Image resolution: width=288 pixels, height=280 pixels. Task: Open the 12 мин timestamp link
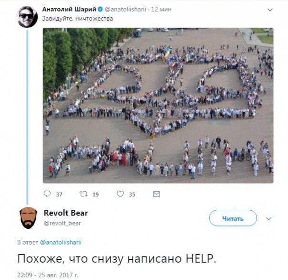(161, 9)
